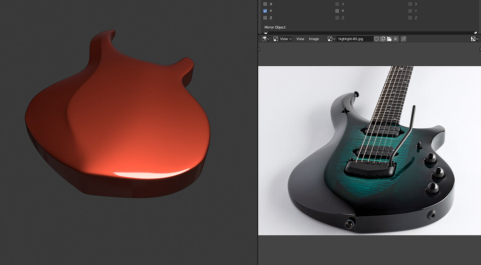Open the Image menu
The height and width of the screenshot is (265, 481).
pos(314,39)
